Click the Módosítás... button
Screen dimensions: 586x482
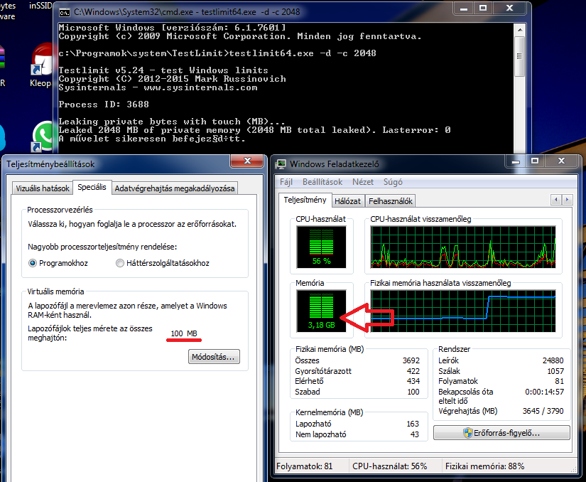click(214, 357)
